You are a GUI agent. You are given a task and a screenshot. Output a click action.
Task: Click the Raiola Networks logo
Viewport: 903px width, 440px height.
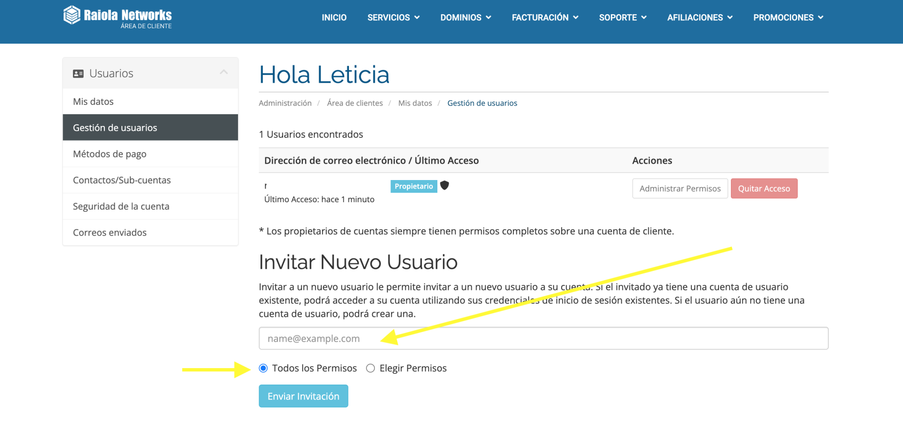(x=118, y=17)
